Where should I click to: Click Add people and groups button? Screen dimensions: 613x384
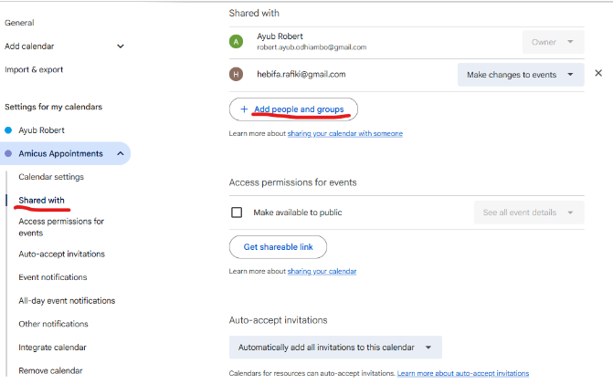[293, 109]
